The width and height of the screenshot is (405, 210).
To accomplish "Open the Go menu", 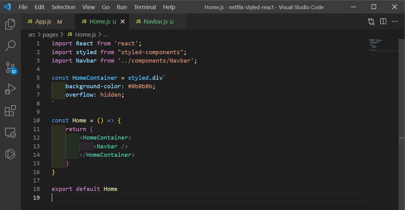I will [x=106, y=7].
